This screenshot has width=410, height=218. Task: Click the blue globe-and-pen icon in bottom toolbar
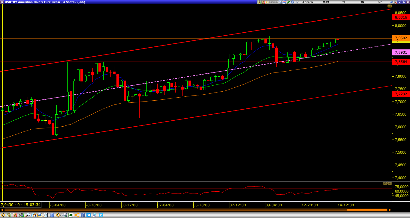pos(34,215)
